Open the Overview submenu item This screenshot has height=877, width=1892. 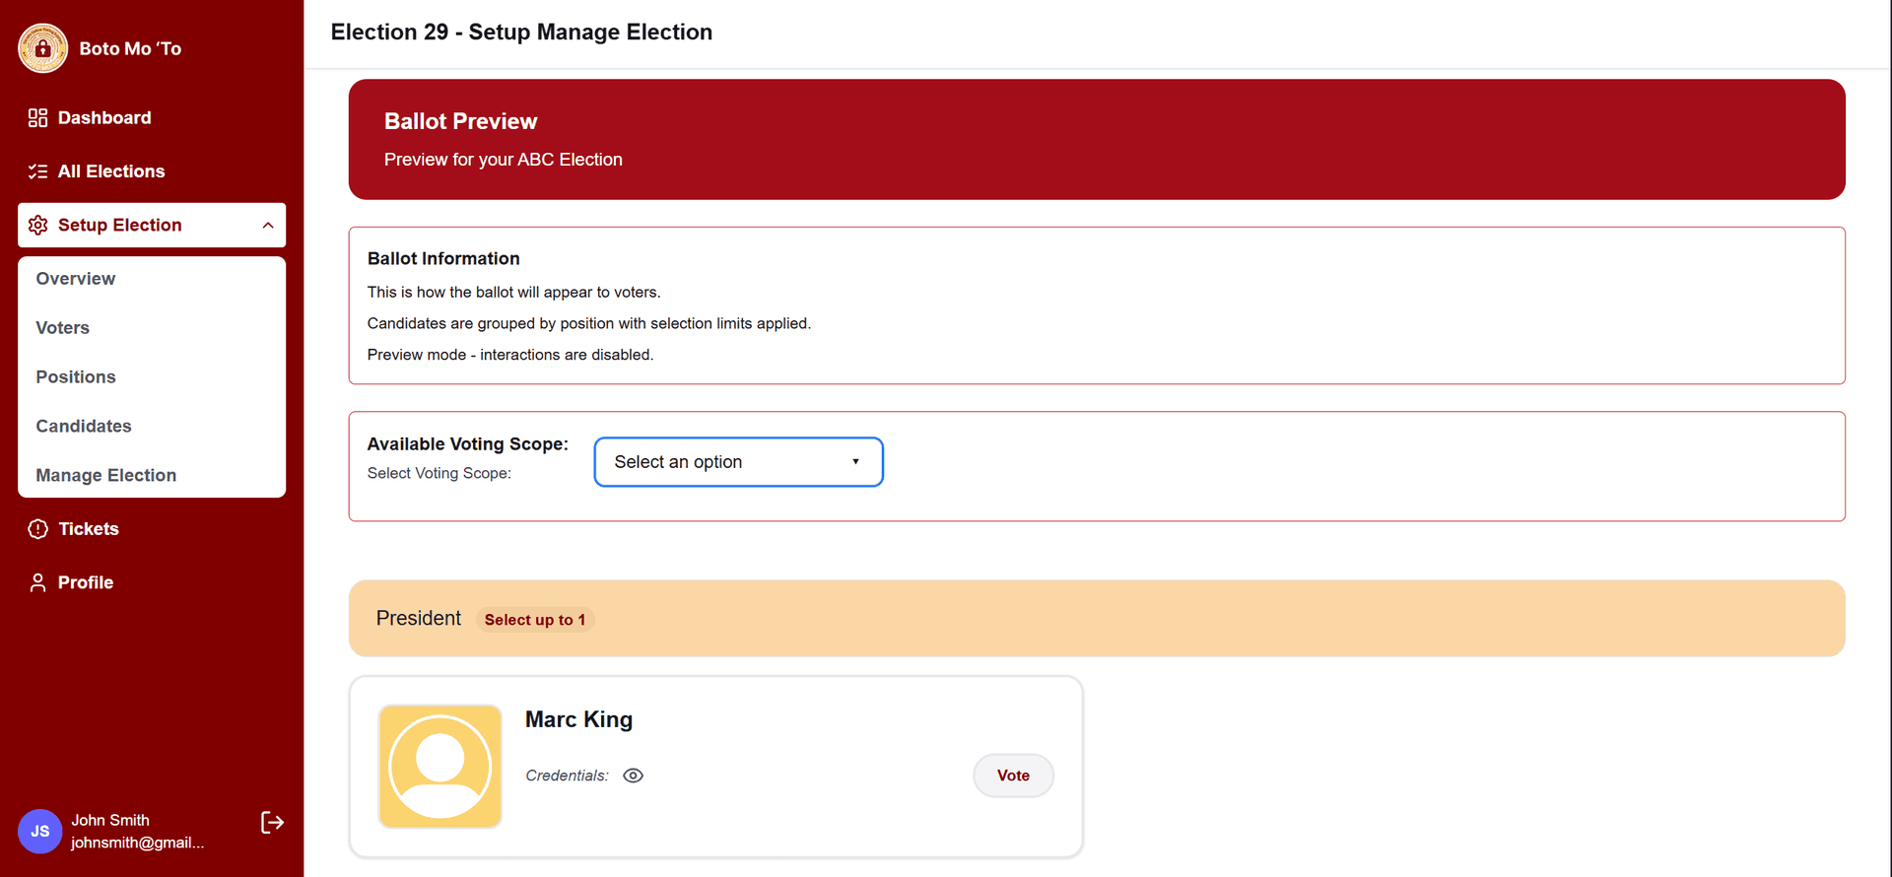tap(76, 279)
